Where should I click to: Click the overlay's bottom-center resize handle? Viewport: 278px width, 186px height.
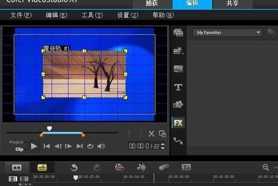pyautogui.click(x=84, y=97)
